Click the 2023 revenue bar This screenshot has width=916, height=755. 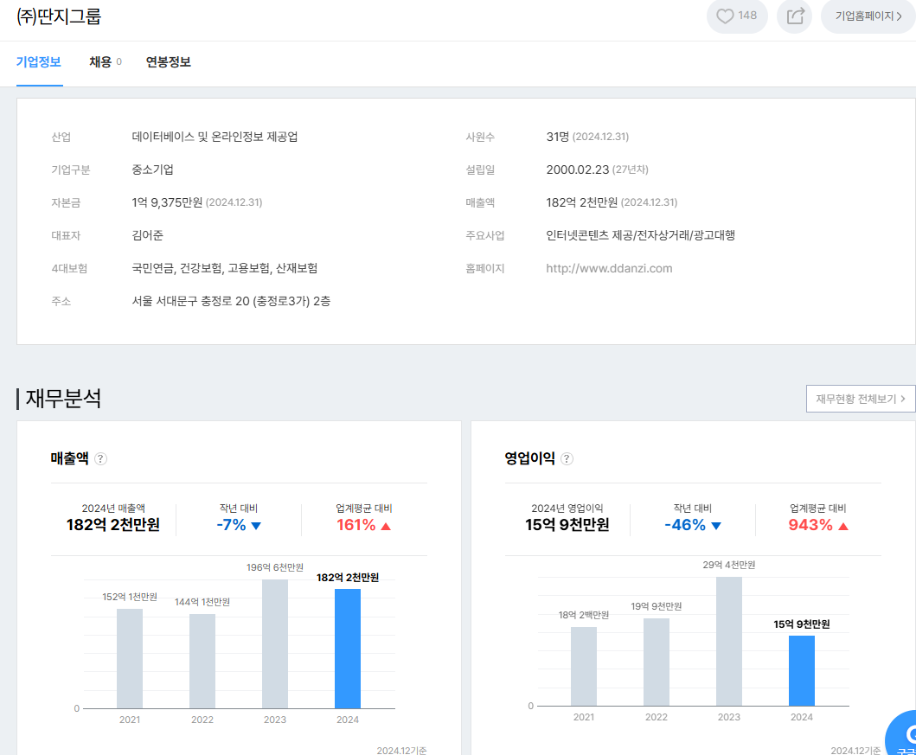pos(275,643)
